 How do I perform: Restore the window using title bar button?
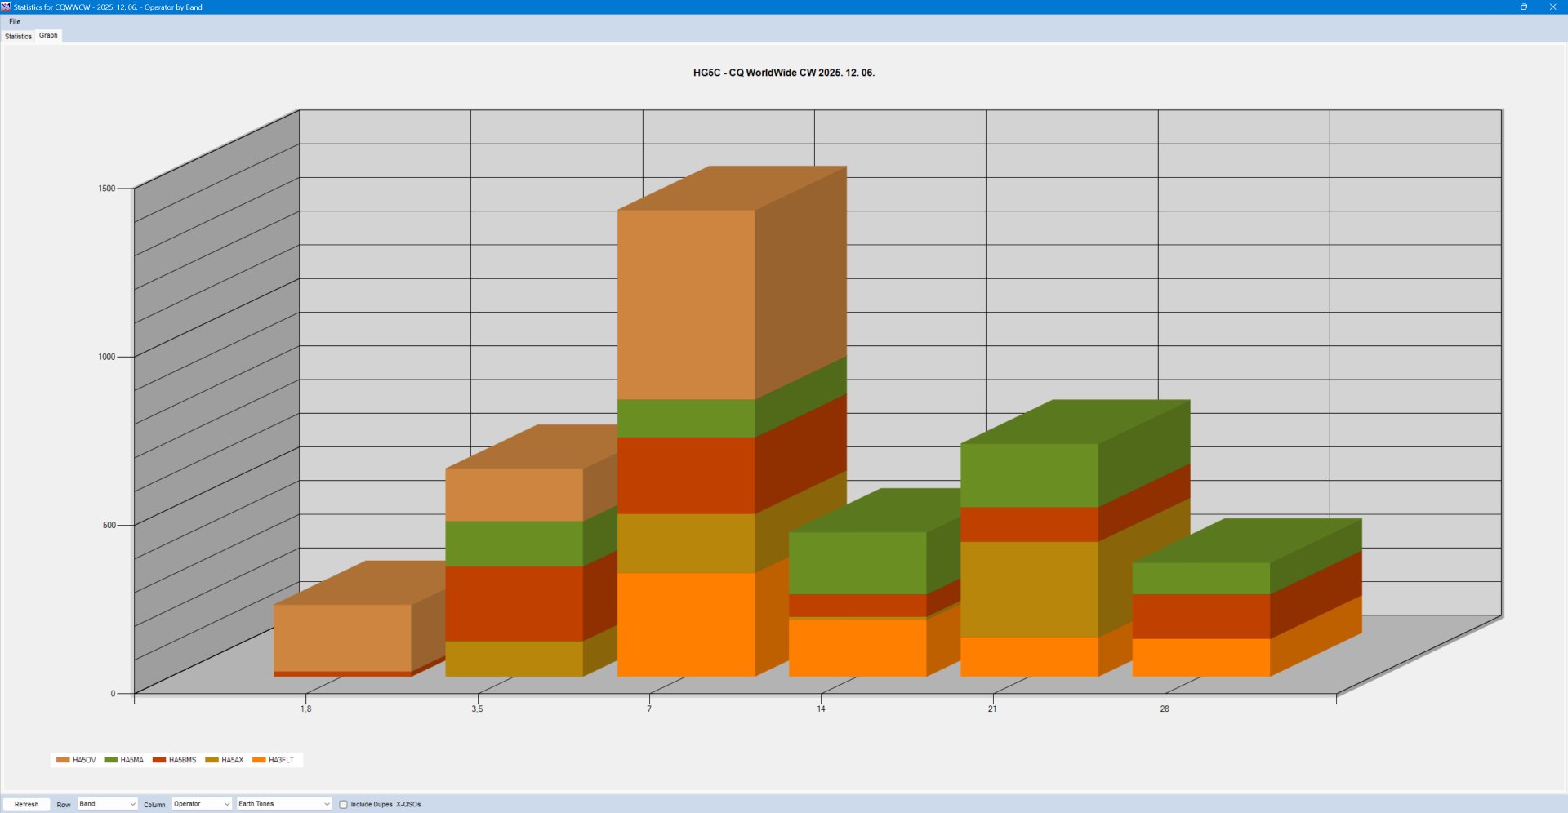point(1523,7)
